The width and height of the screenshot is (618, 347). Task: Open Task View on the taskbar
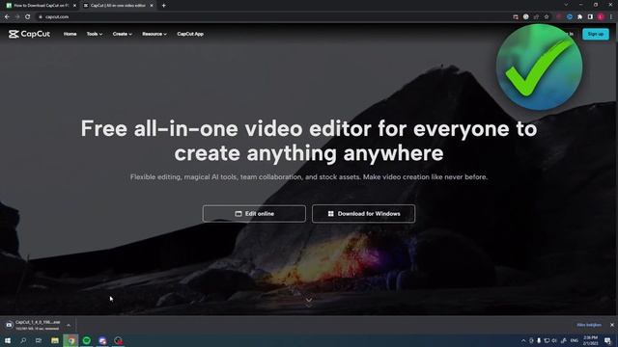[x=39, y=340]
